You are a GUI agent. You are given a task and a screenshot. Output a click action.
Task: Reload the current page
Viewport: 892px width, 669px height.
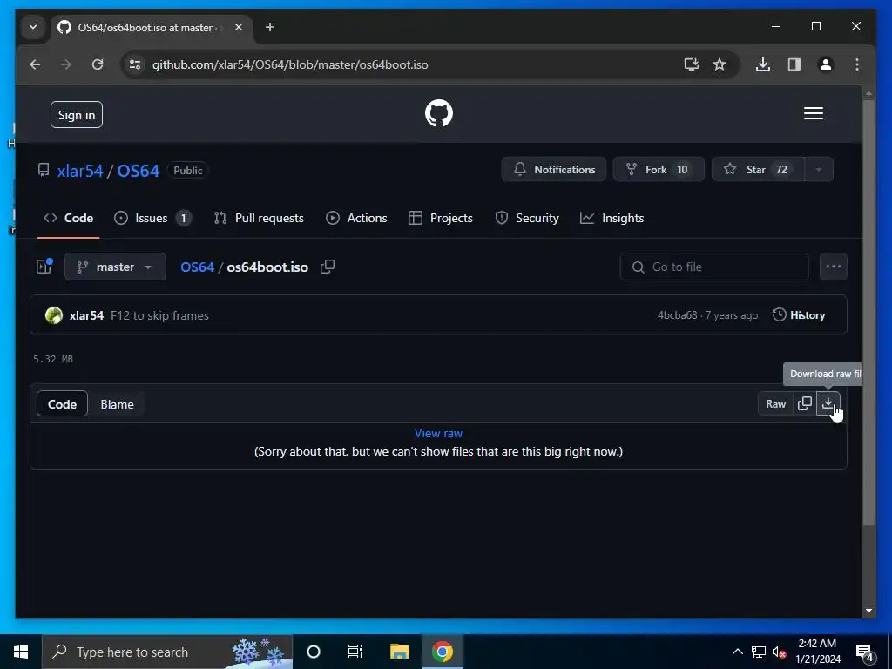click(98, 64)
